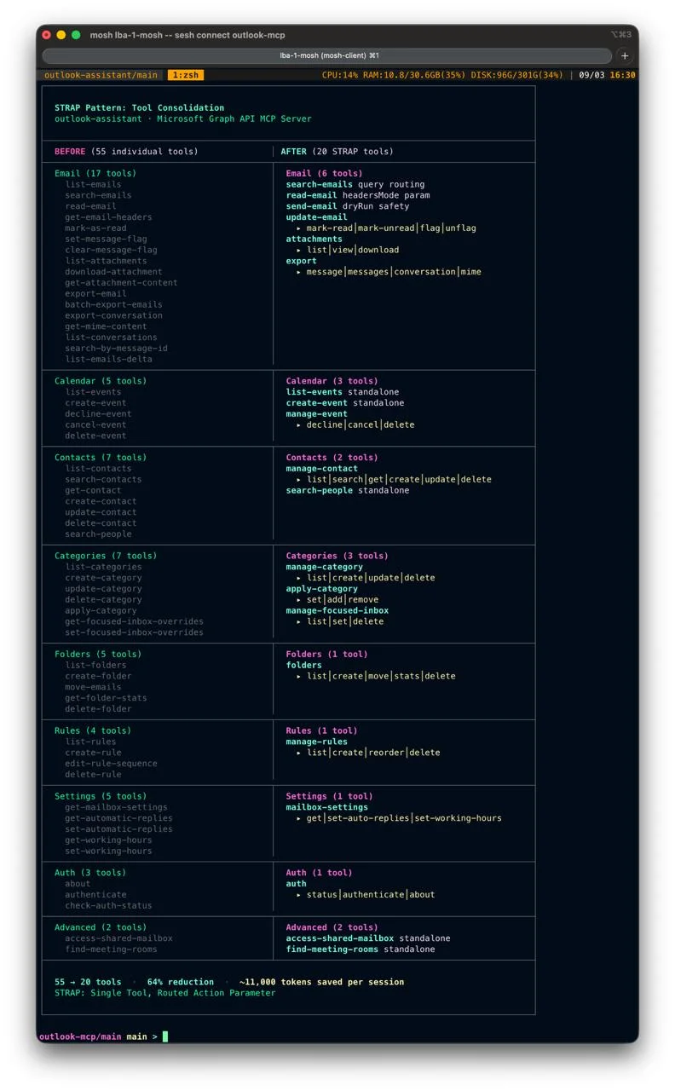
Task: Click the yellow minimize window button
Action: [61, 35]
